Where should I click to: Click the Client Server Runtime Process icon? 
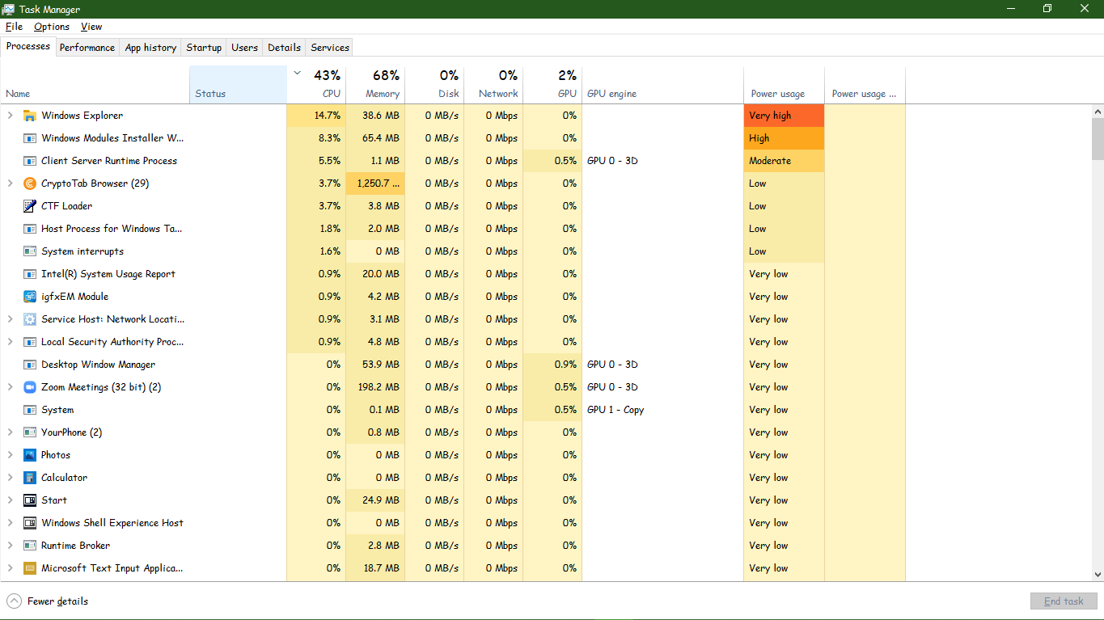[30, 161]
